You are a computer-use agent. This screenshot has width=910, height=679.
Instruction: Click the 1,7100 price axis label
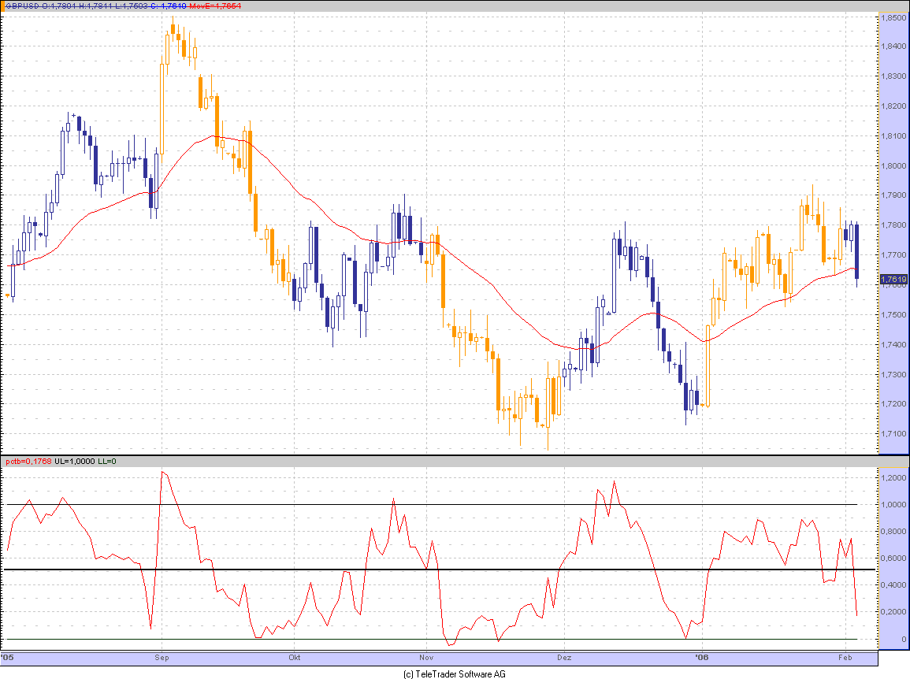[893, 434]
